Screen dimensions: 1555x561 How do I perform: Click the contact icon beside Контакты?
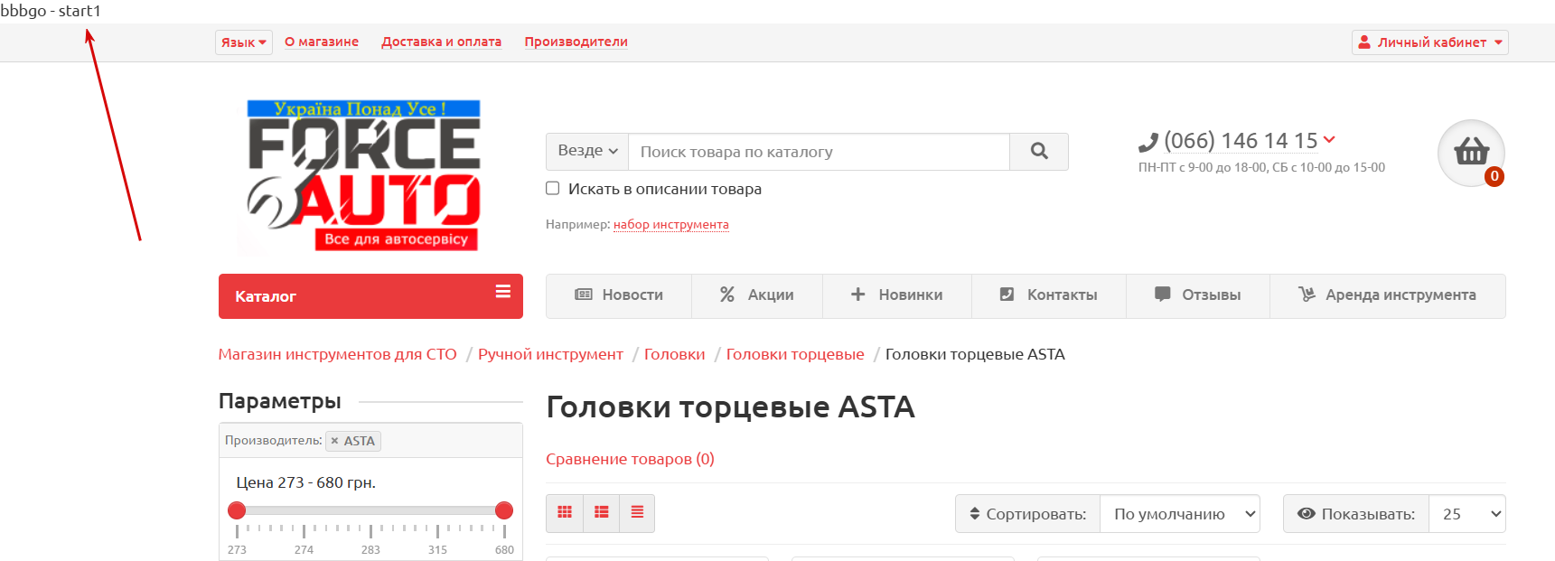[1007, 295]
